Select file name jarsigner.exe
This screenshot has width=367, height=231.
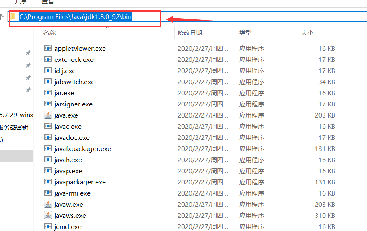click(73, 104)
